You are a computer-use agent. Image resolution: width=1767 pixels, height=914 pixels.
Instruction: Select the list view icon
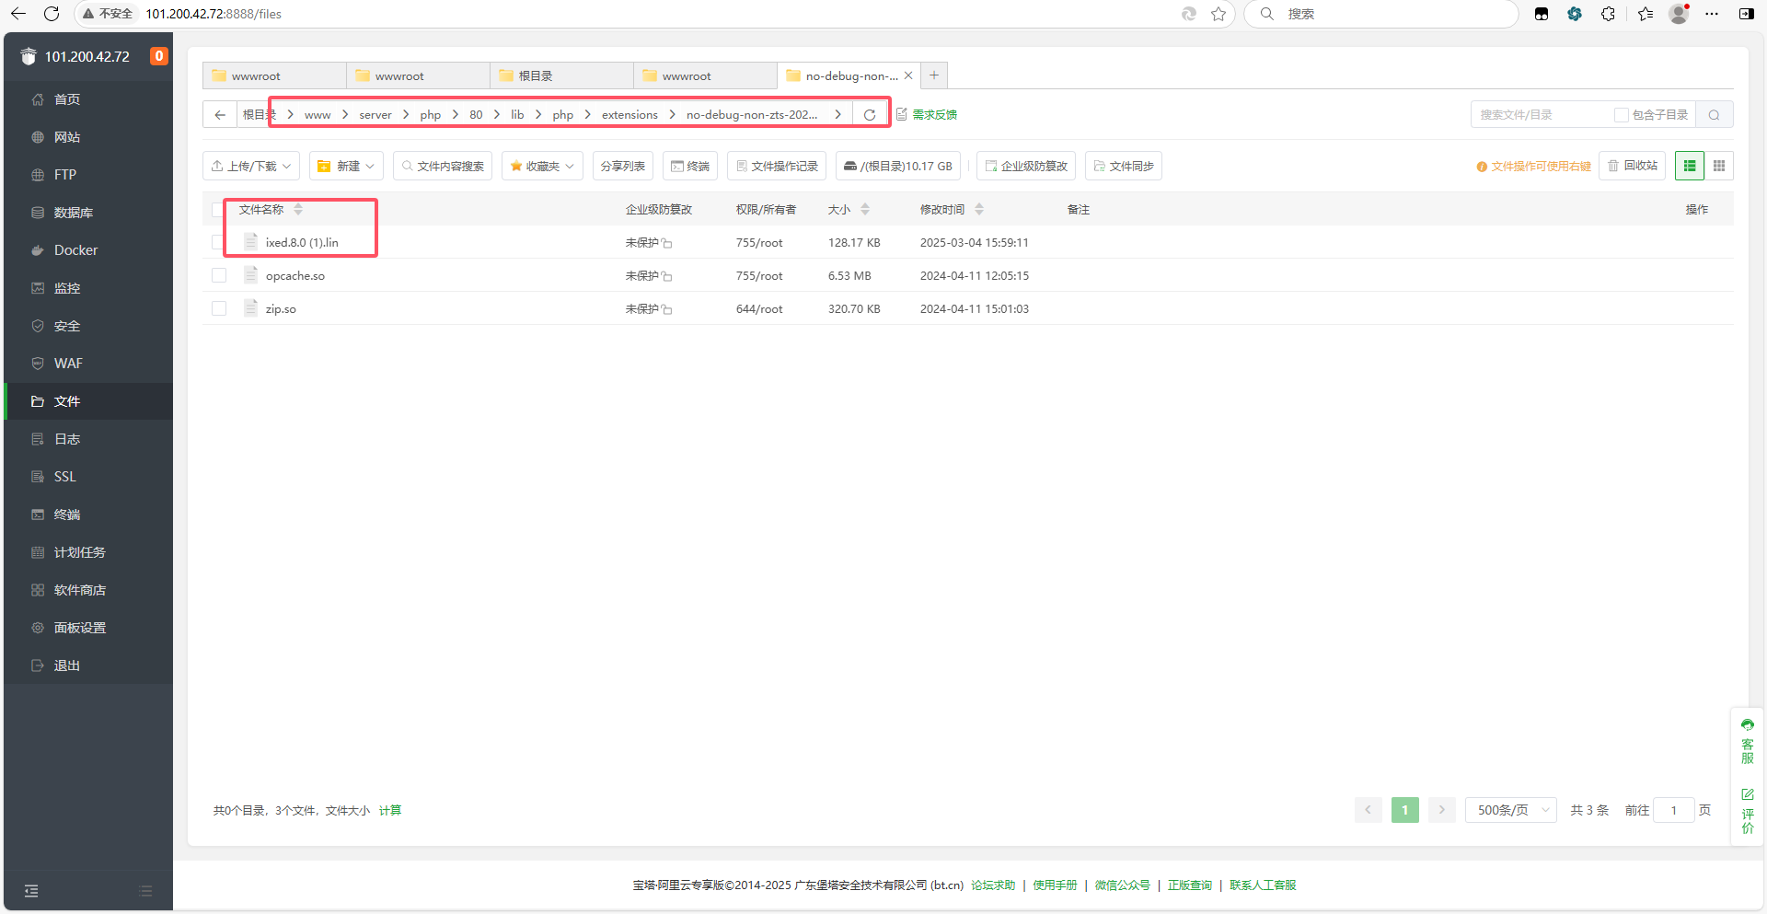pos(1689,166)
